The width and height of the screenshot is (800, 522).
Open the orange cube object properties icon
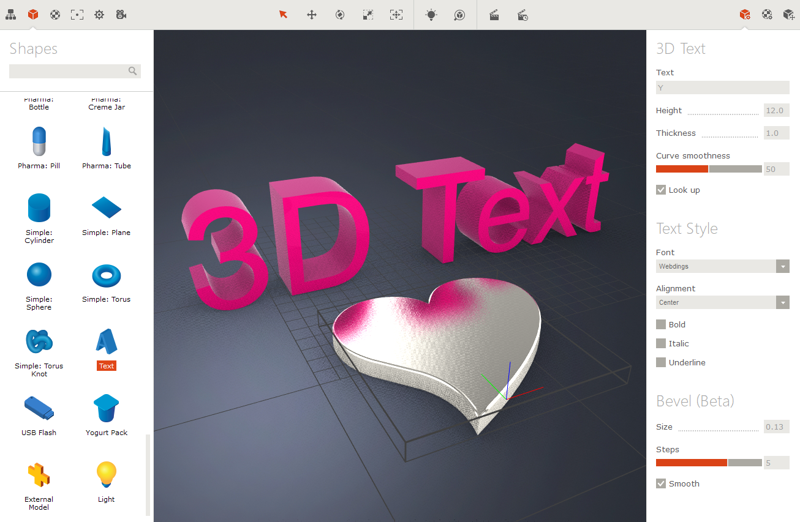pos(745,15)
